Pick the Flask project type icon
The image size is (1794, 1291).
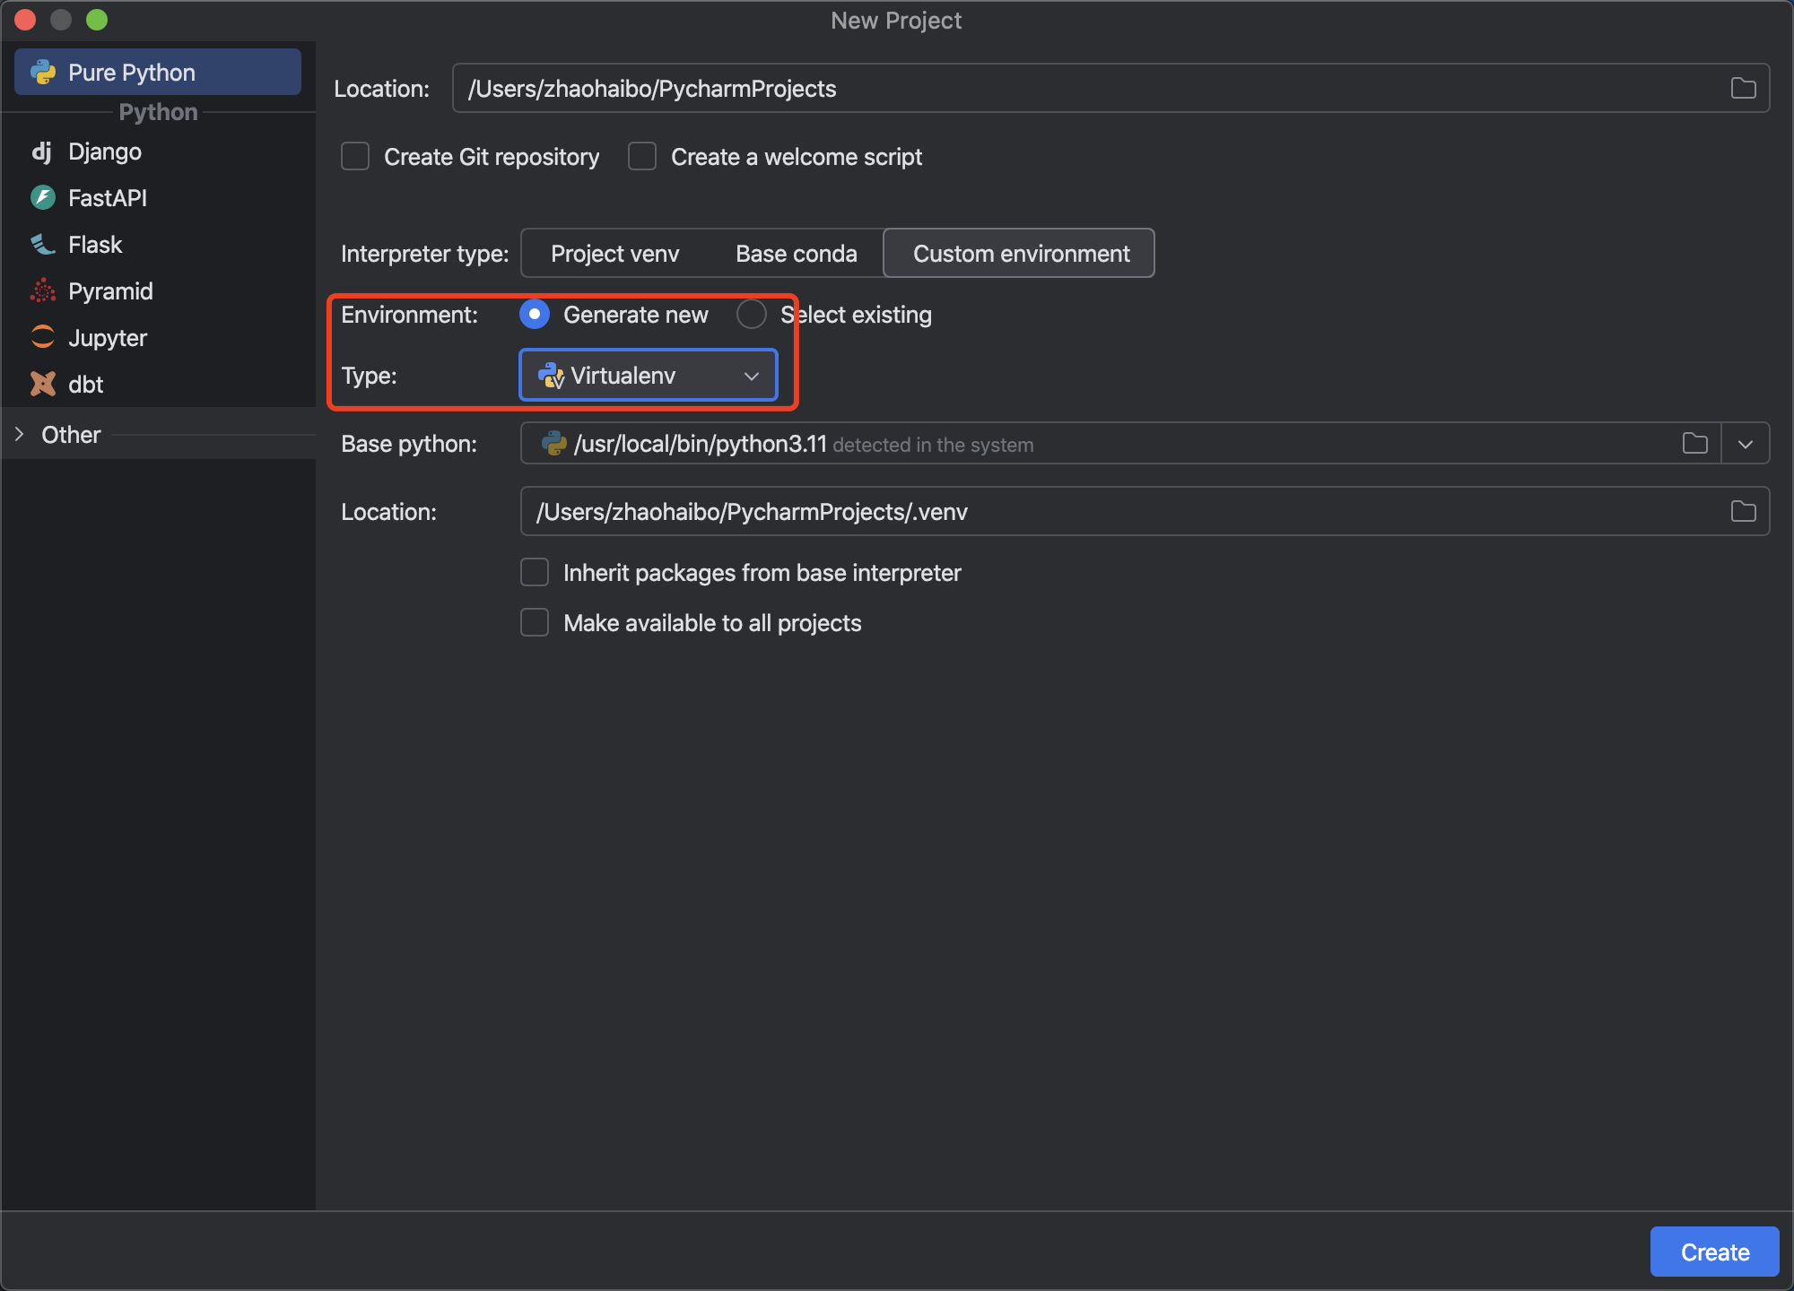tap(42, 244)
